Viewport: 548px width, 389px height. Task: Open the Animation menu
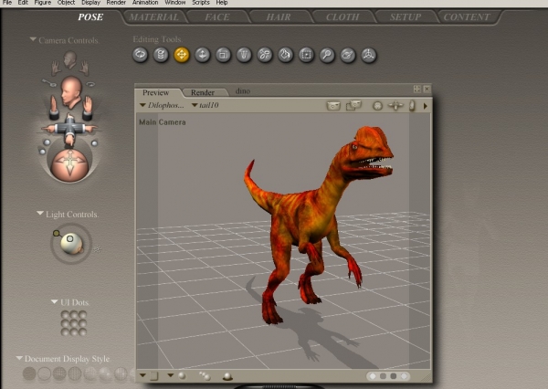tap(145, 3)
